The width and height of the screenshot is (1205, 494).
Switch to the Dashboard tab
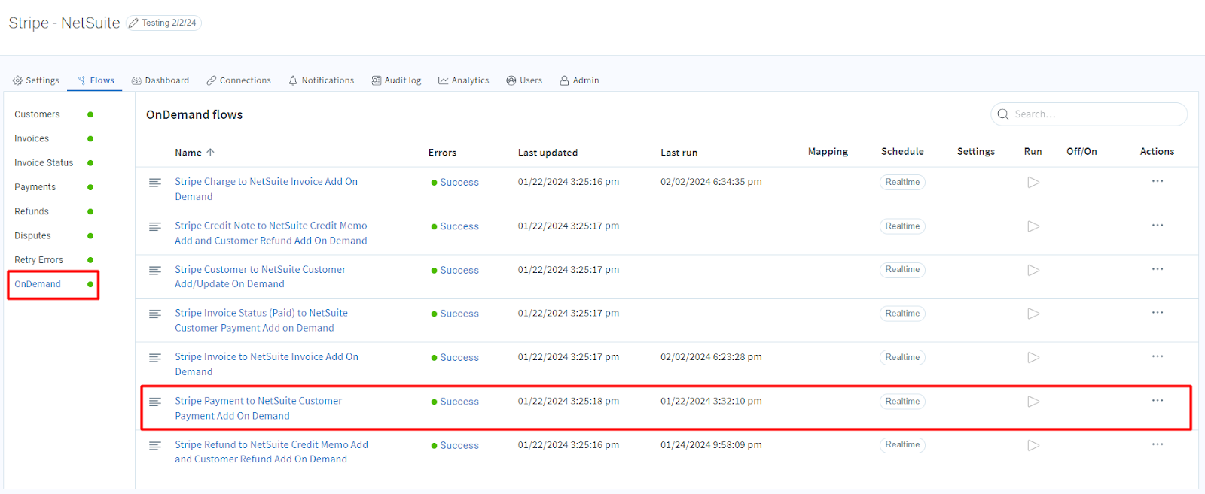click(160, 80)
